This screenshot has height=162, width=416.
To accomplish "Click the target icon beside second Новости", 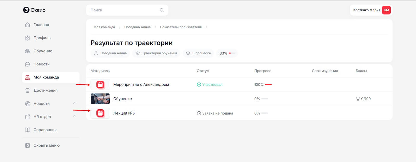I will (28, 104).
